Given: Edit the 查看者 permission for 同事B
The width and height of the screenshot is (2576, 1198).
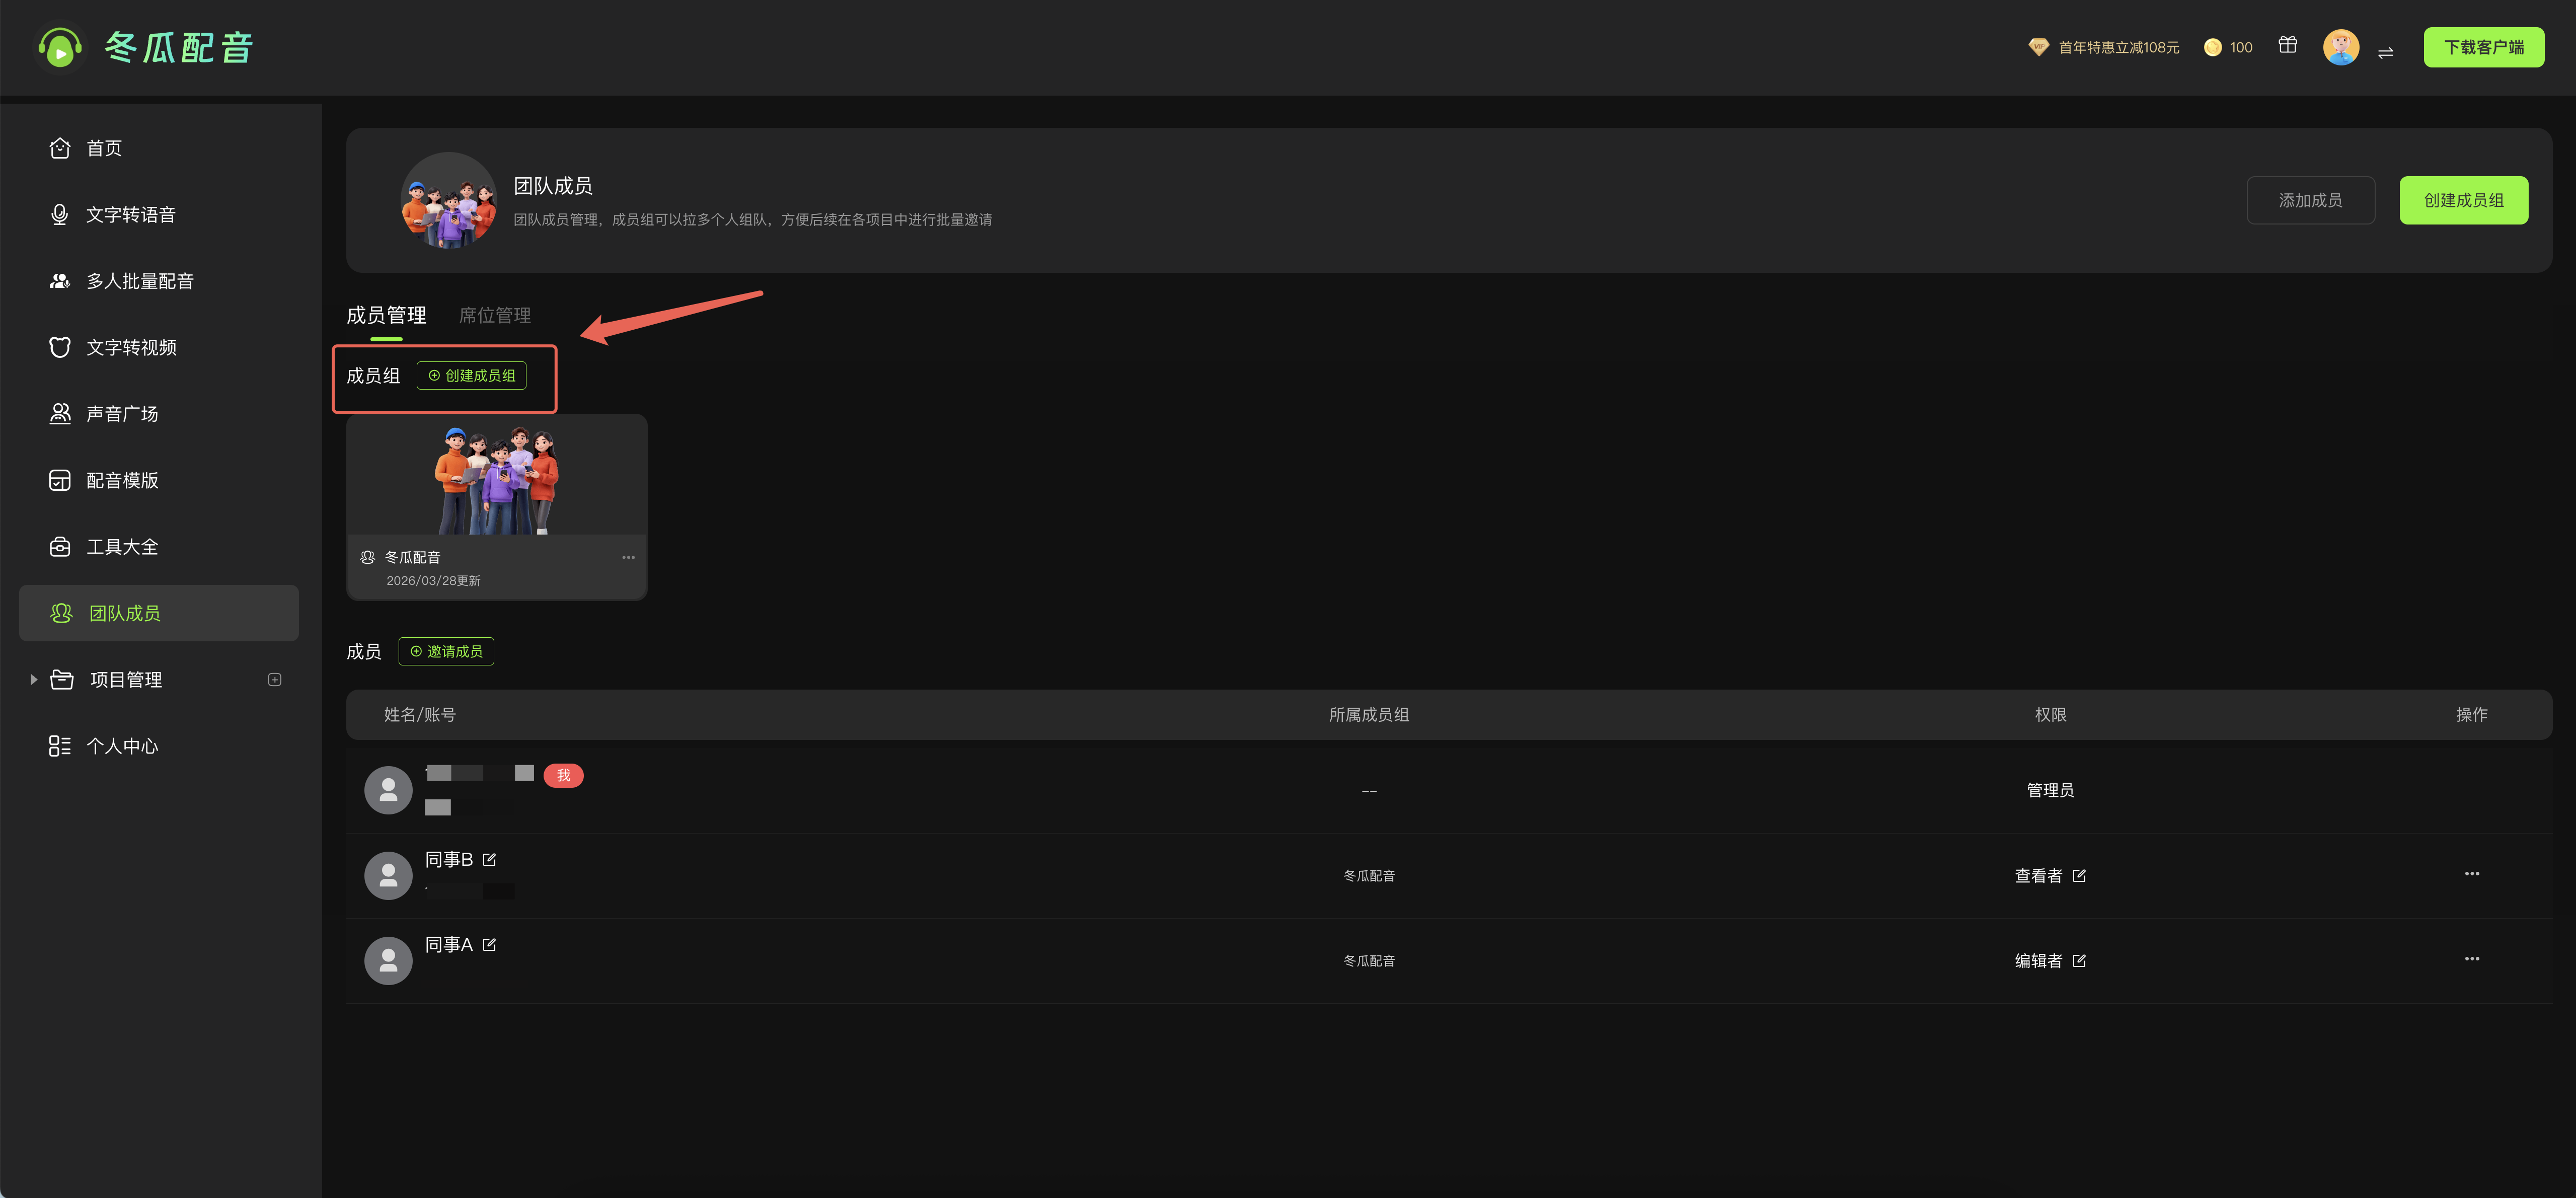Looking at the screenshot, I should coord(2079,876).
